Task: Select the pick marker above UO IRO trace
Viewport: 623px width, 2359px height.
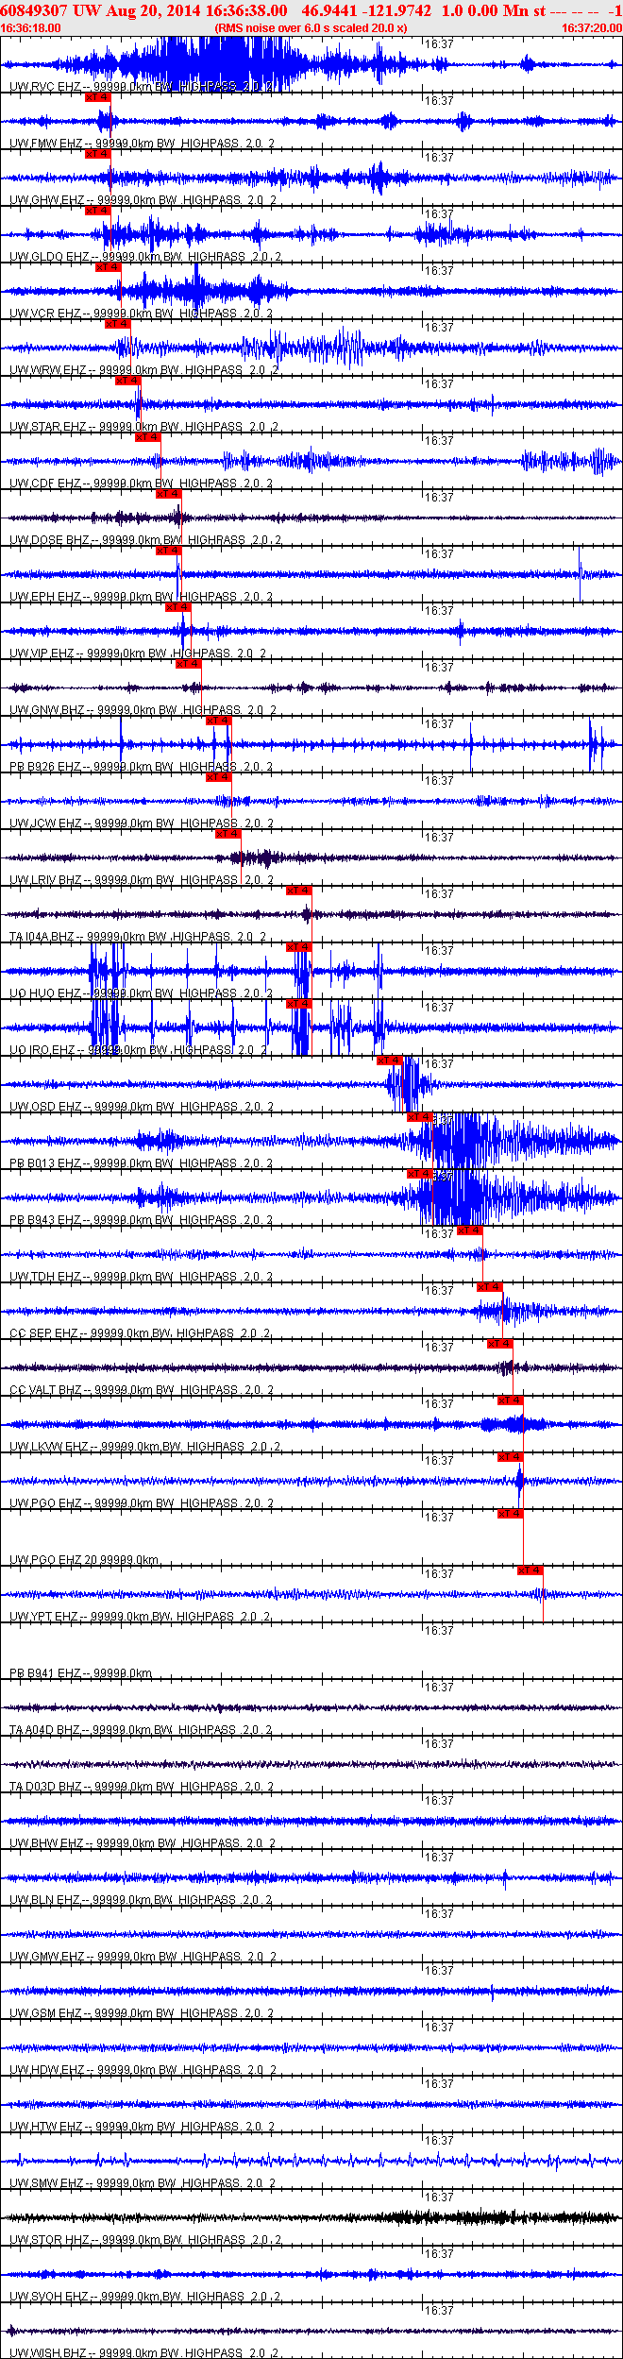Action: pos(298,1004)
